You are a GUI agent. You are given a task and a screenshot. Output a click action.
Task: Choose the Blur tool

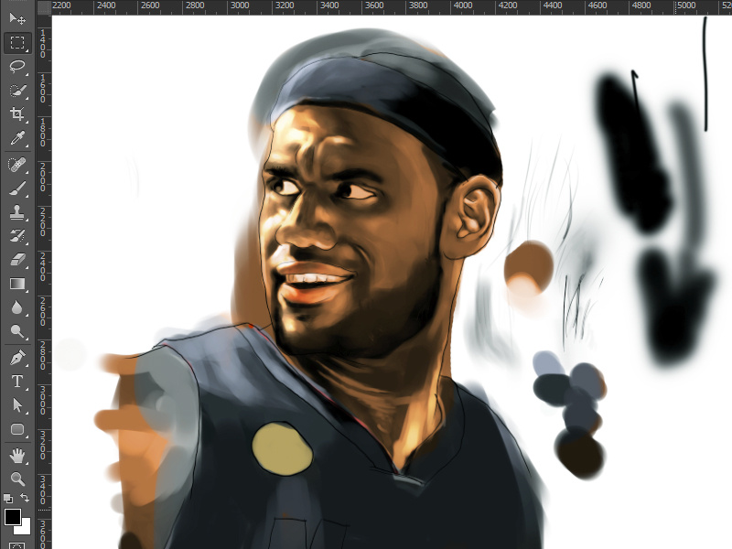[x=17, y=307]
